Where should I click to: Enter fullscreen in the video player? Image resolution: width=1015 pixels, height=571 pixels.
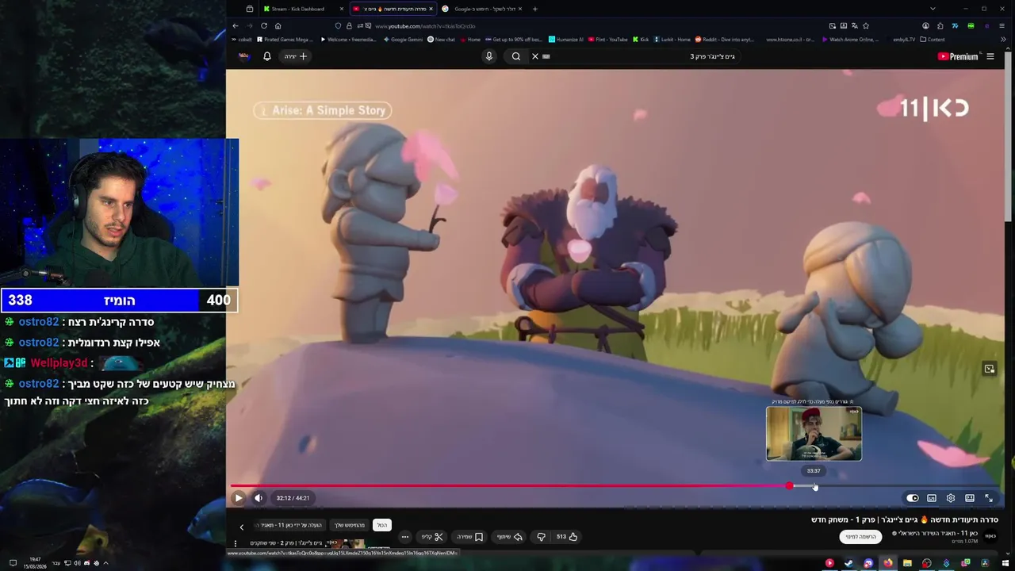(x=989, y=498)
